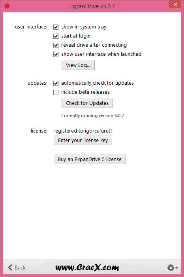Uncheck start at login
This screenshot has width=184, height=277.
click(56, 36)
